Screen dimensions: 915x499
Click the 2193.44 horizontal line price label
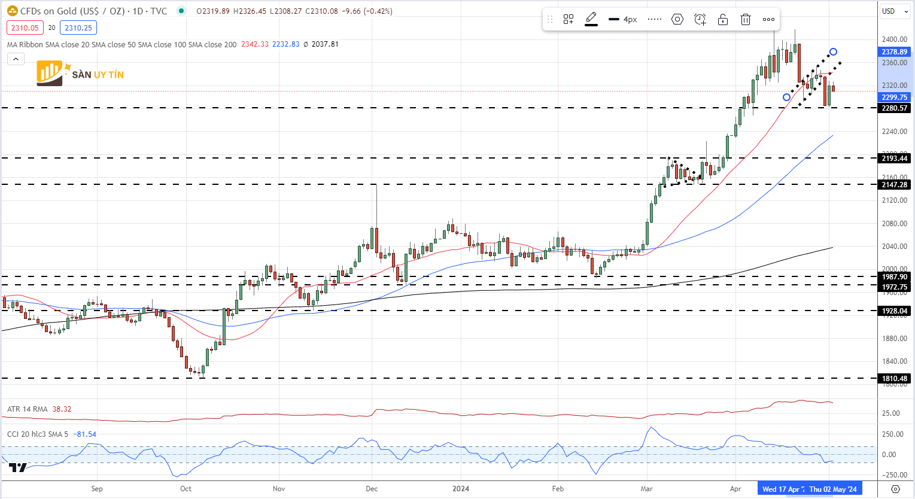[x=895, y=159]
